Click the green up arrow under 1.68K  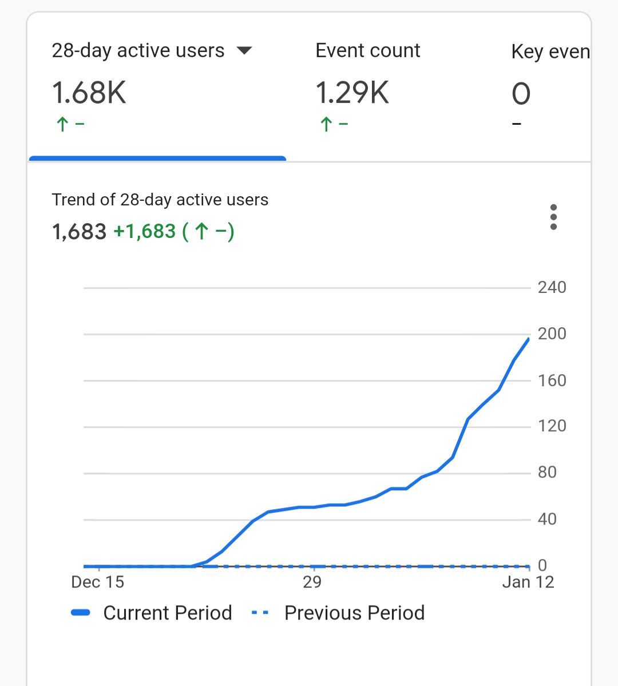click(x=62, y=124)
